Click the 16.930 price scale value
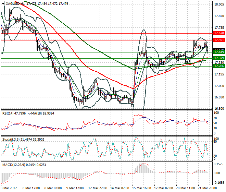 219,97
